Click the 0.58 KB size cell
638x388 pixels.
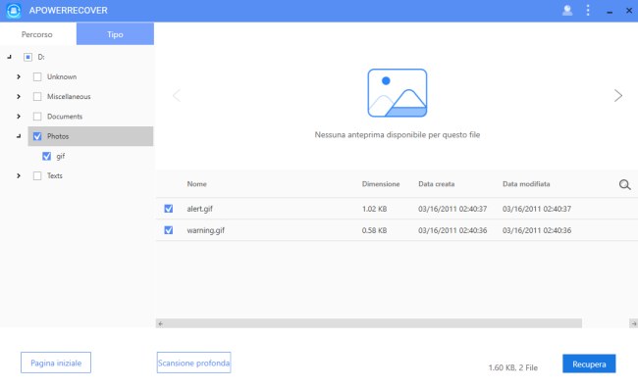pyautogui.click(x=374, y=230)
